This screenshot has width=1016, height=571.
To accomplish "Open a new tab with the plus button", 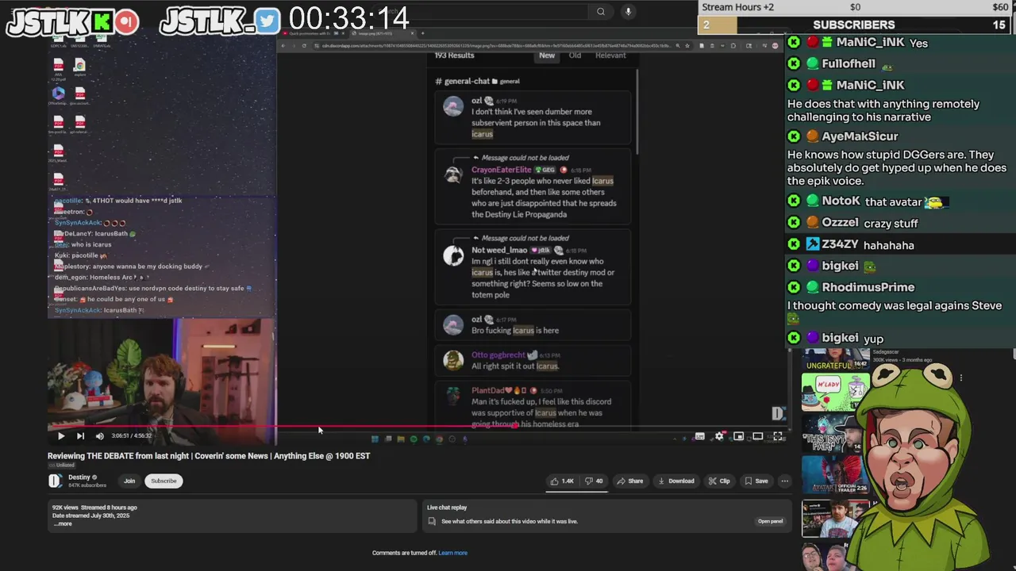I will pyautogui.click(x=422, y=33).
